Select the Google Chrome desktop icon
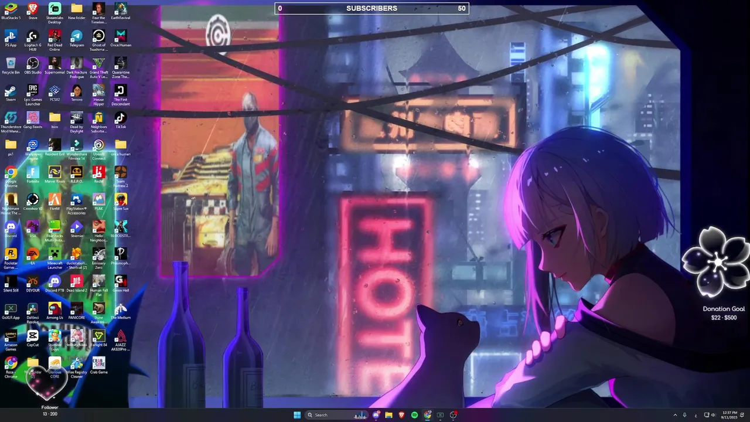The height and width of the screenshot is (422, 750). [x=11, y=172]
